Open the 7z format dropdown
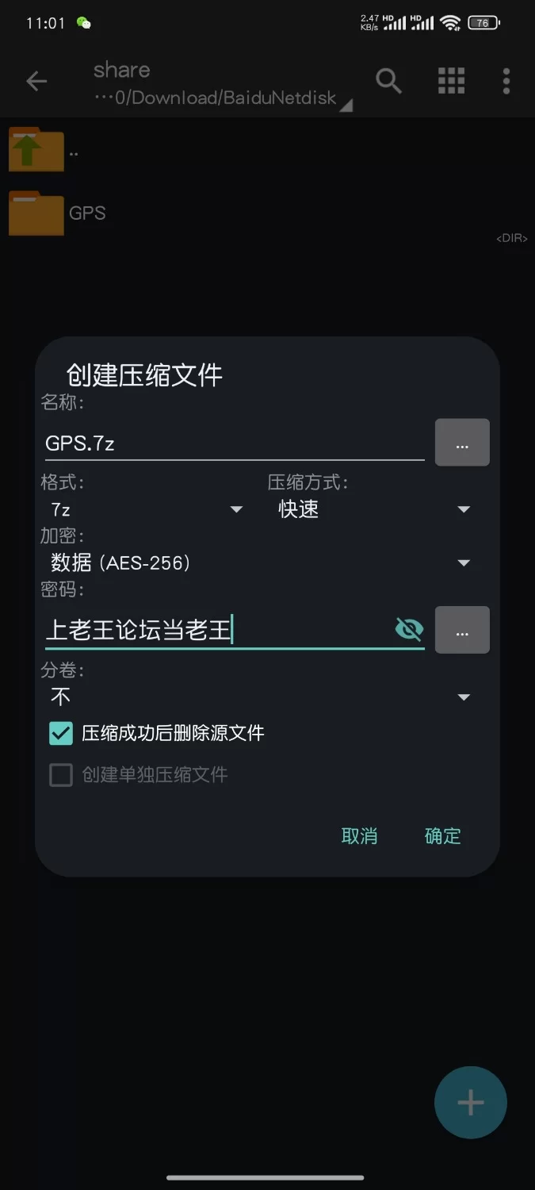Screen dimensions: 535x1190 (x=147, y=509)
